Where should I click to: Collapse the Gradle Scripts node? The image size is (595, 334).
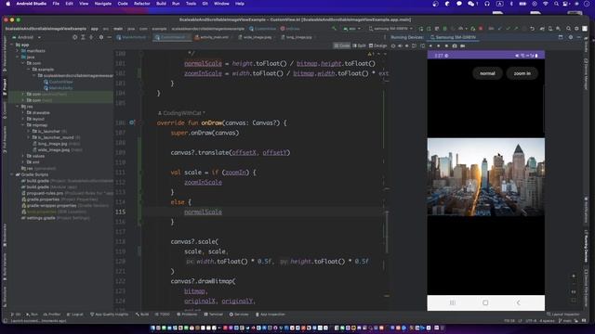coord(12,174)
